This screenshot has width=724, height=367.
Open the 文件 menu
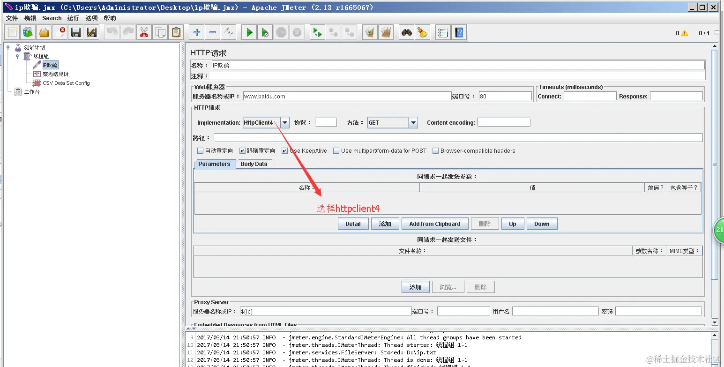(12, 18)
